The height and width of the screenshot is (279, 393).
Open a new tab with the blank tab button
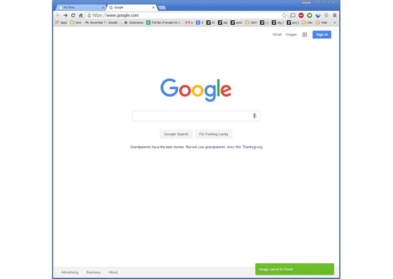(x=162, y=7)
